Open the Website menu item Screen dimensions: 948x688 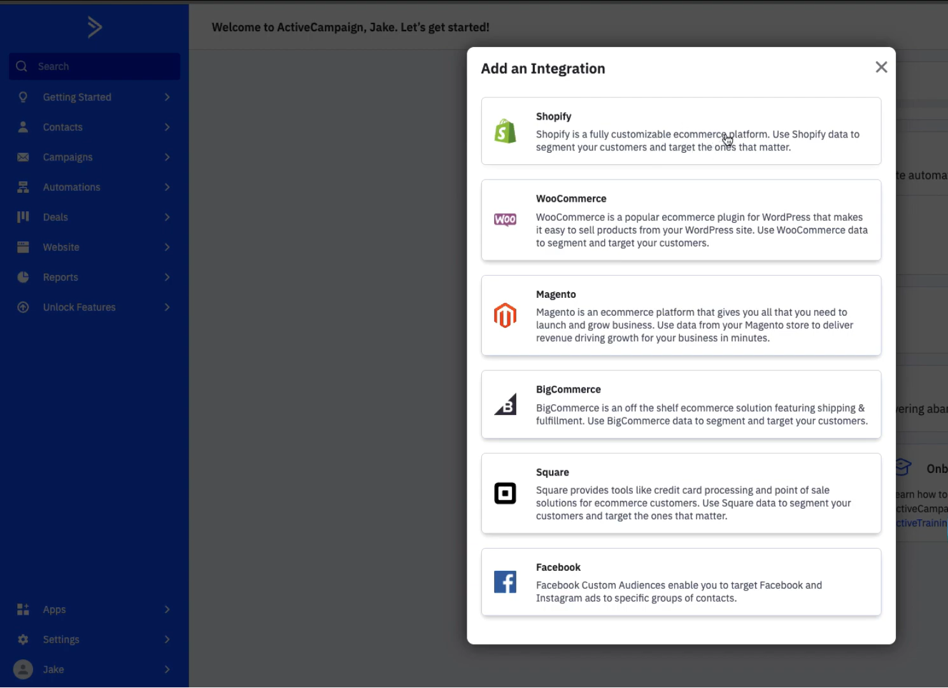pyautogui.click(x=94, y=247)
